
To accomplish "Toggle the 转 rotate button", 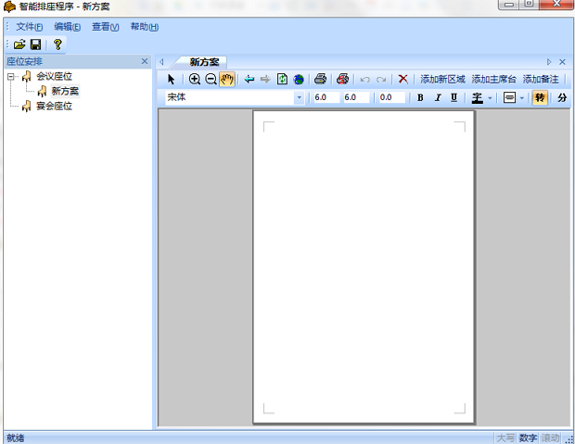I will tap(540, 98).
